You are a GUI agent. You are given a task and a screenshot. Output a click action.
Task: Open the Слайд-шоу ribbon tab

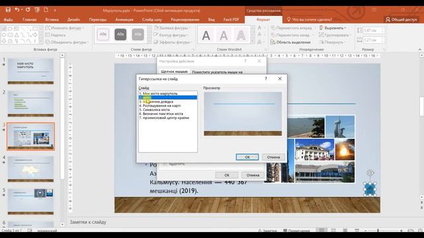pos(152,19)
